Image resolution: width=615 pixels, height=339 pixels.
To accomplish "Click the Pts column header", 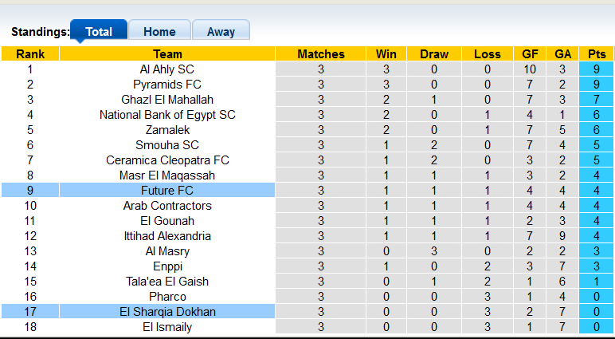I will coord(597,54).
